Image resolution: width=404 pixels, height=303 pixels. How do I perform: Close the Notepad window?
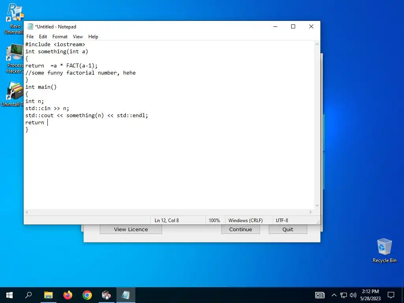(x=311, y=26)
